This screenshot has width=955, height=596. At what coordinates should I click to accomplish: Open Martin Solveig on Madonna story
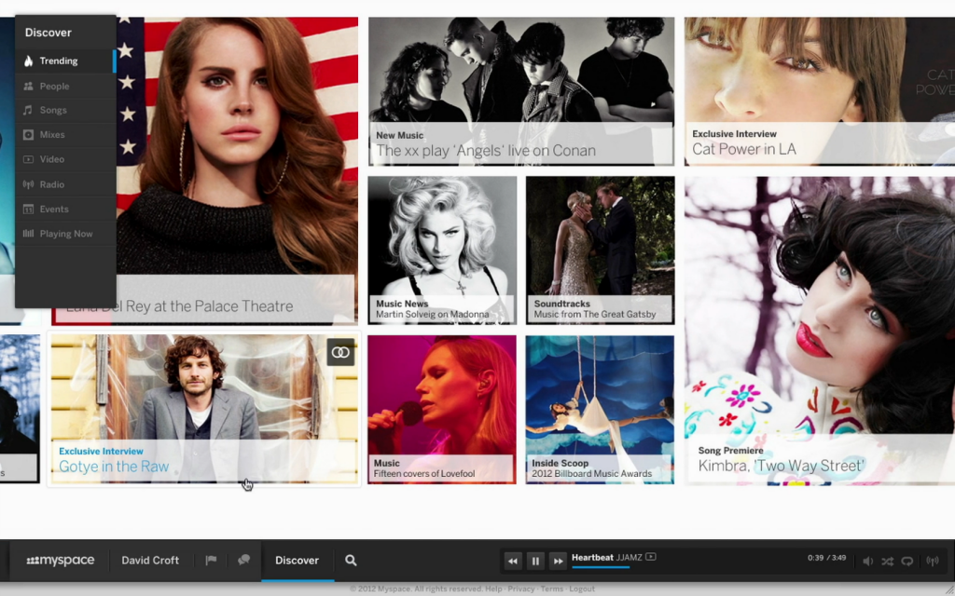point(442,250)
